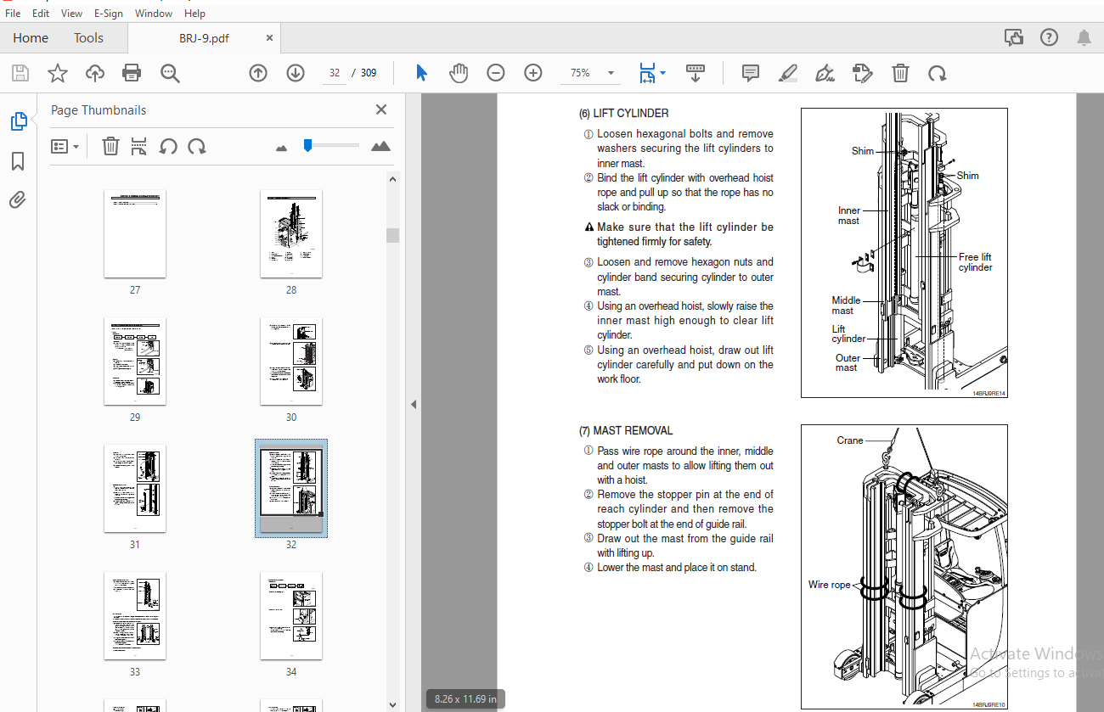Open the Bookmarks sidebar icon
The image size is (1104, 712).
tap(18, 161)
